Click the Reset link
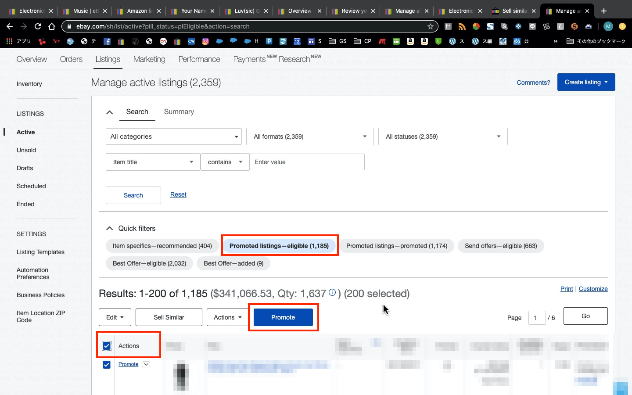Viewport: 632px width, 395px height. [178, 194]
